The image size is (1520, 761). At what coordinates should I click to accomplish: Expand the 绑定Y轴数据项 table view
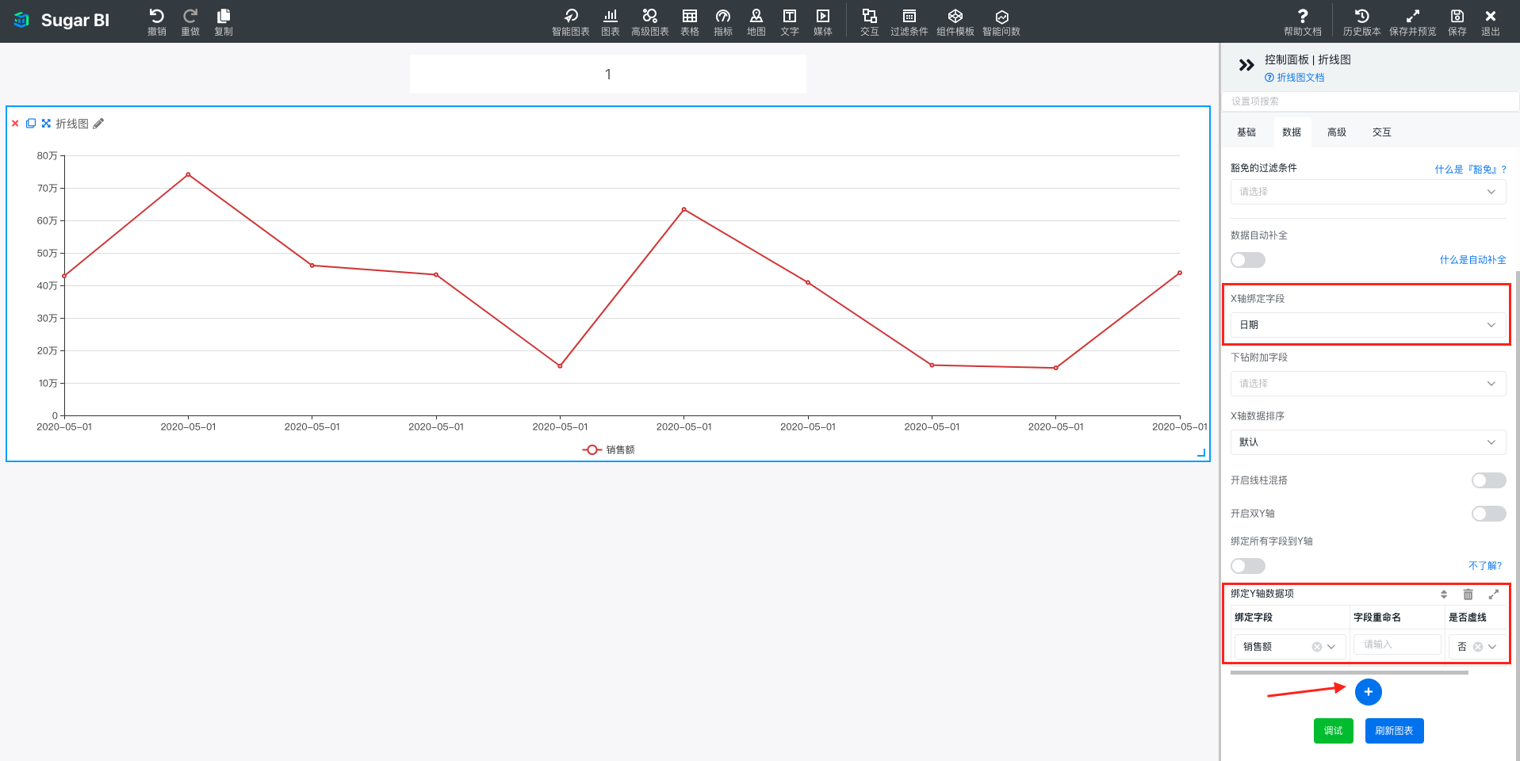[1494, 595]
